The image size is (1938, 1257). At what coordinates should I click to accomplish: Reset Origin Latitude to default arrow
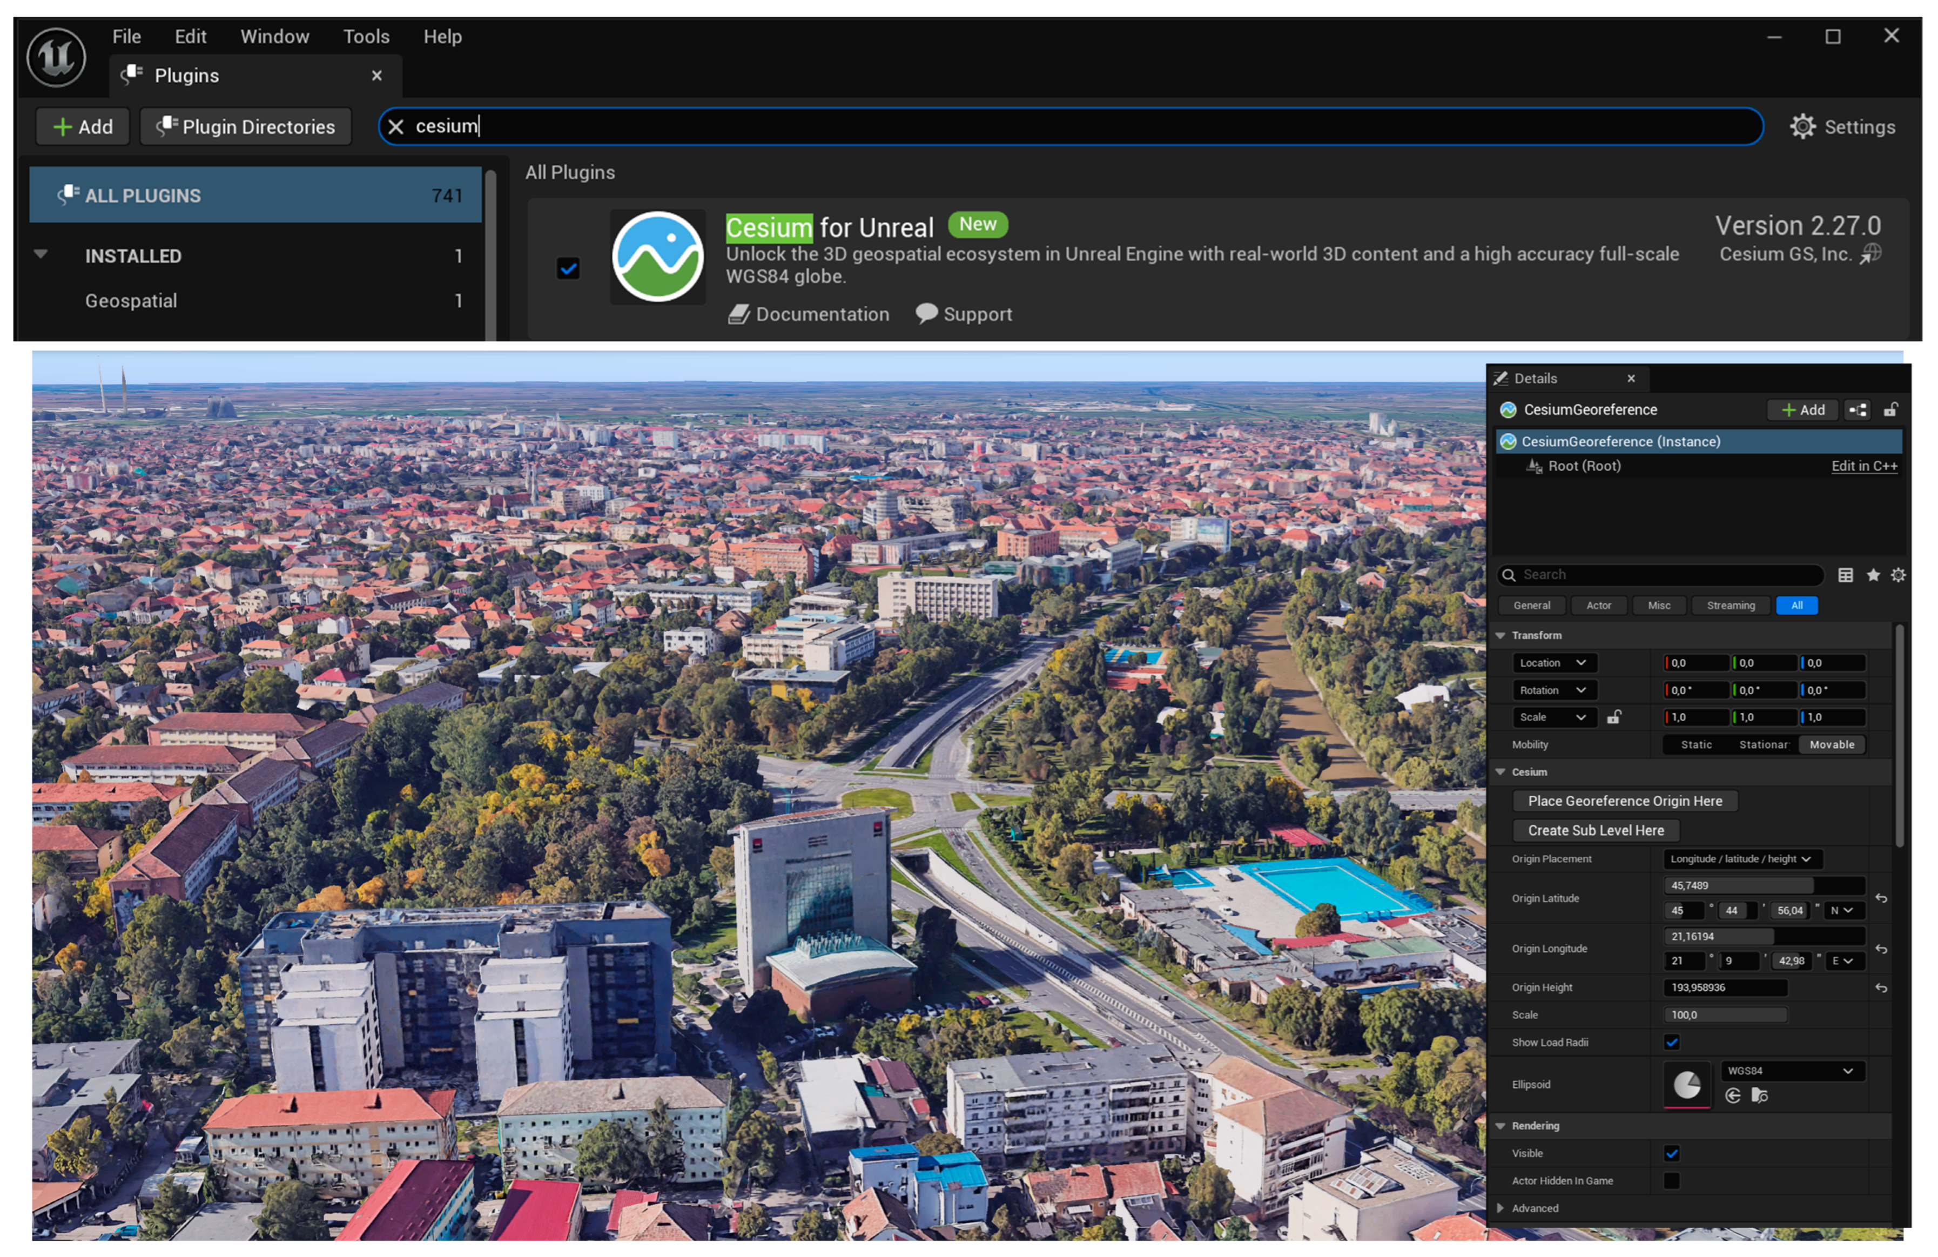coord(1881,898)
